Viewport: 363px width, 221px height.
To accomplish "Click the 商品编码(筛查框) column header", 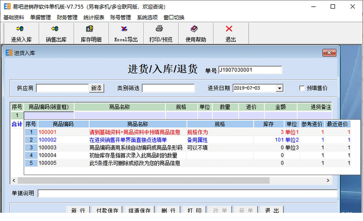I will click(49, 107).
